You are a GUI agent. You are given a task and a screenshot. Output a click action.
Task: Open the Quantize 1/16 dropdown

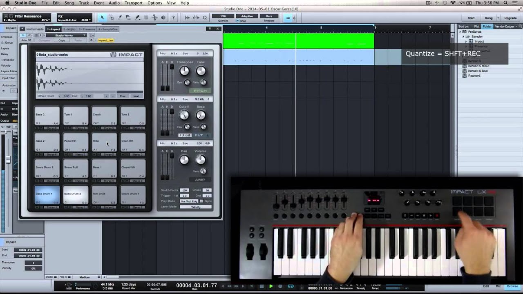coord(223,16)
